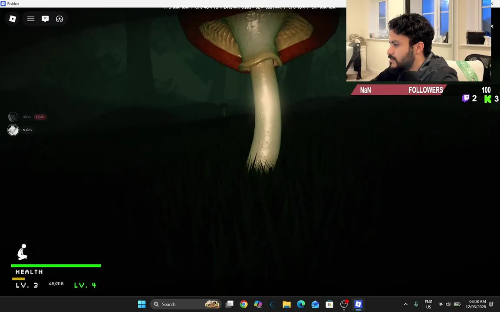
Task: Click the LV. 4 next level text
Action: [85, 285]
